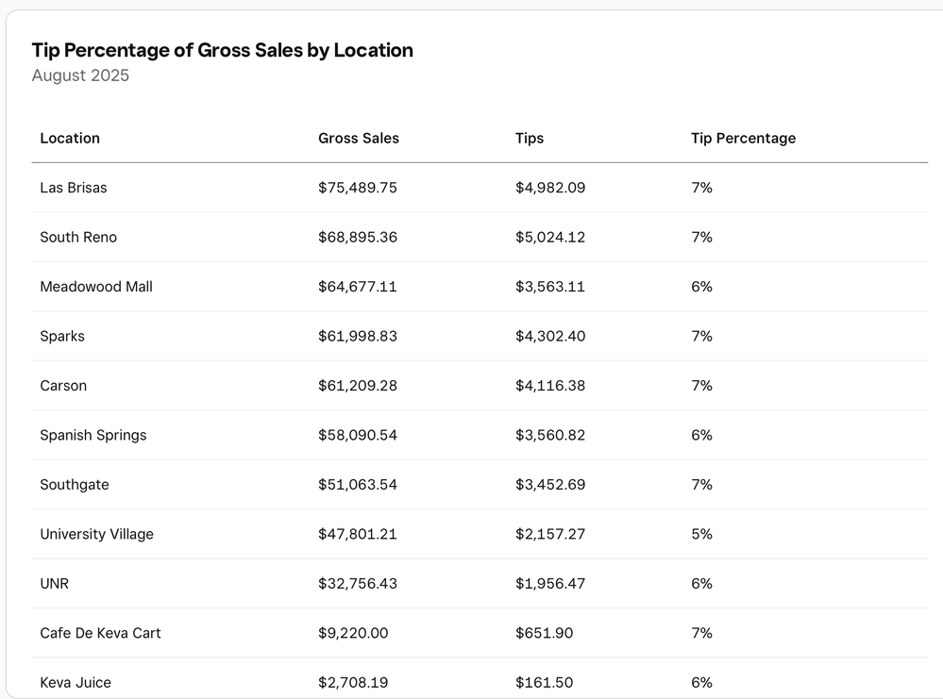943x699 pixels.
Task: Select the UNR location name
Action: click(x=55, y=584)
